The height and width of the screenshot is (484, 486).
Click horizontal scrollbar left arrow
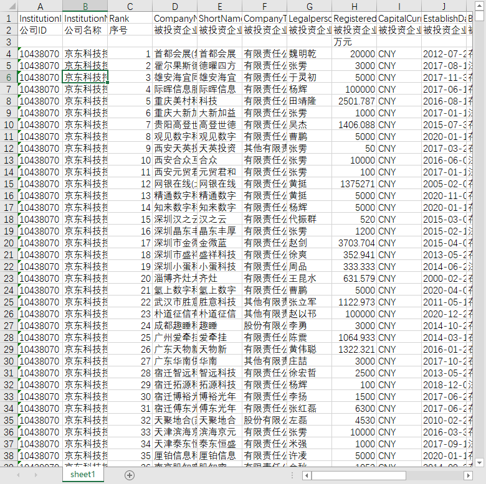pyautogui.click(x=307, y=475)
